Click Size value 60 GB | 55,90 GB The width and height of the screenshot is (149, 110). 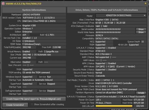[x=104, y=23]
